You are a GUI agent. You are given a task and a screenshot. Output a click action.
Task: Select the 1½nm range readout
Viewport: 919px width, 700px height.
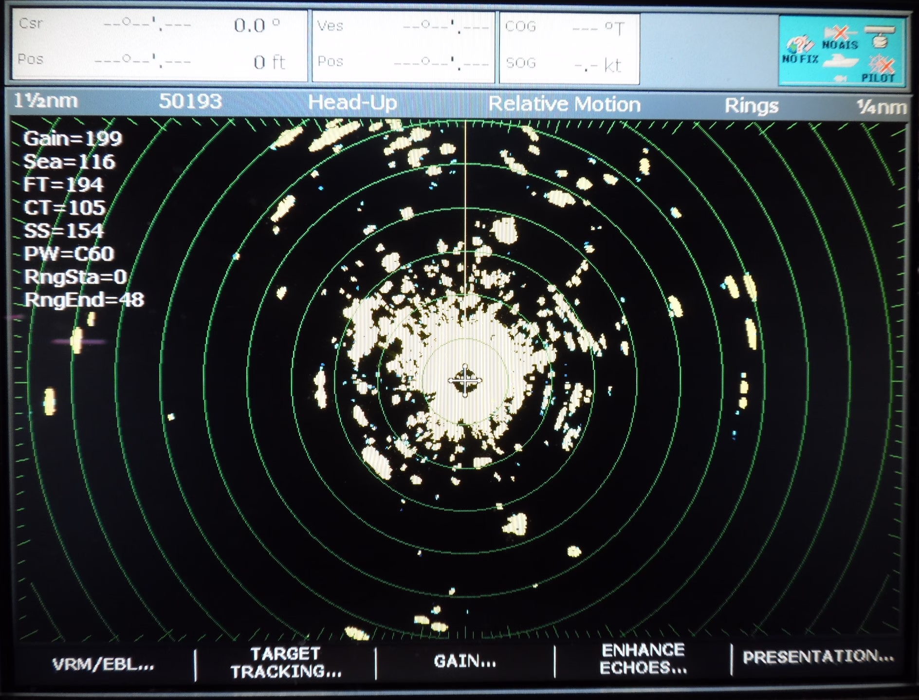[46, 101]
